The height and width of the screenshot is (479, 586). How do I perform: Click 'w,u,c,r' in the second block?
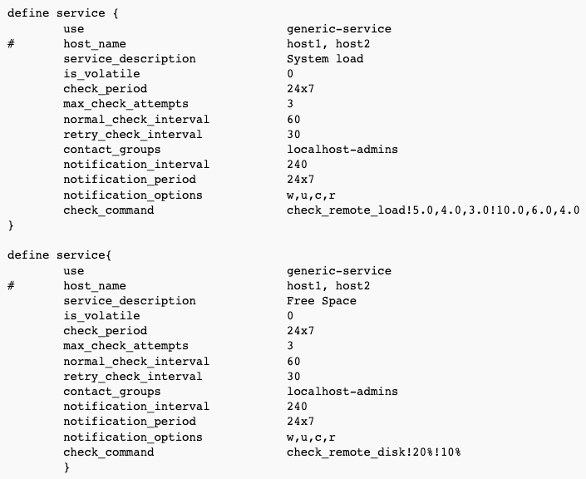pyautogui.click(x=311, y=437)
